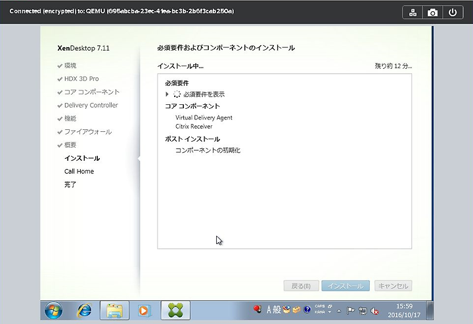Open the 環境 step in the sidebar
473x324 pixels.
[70, 66]
